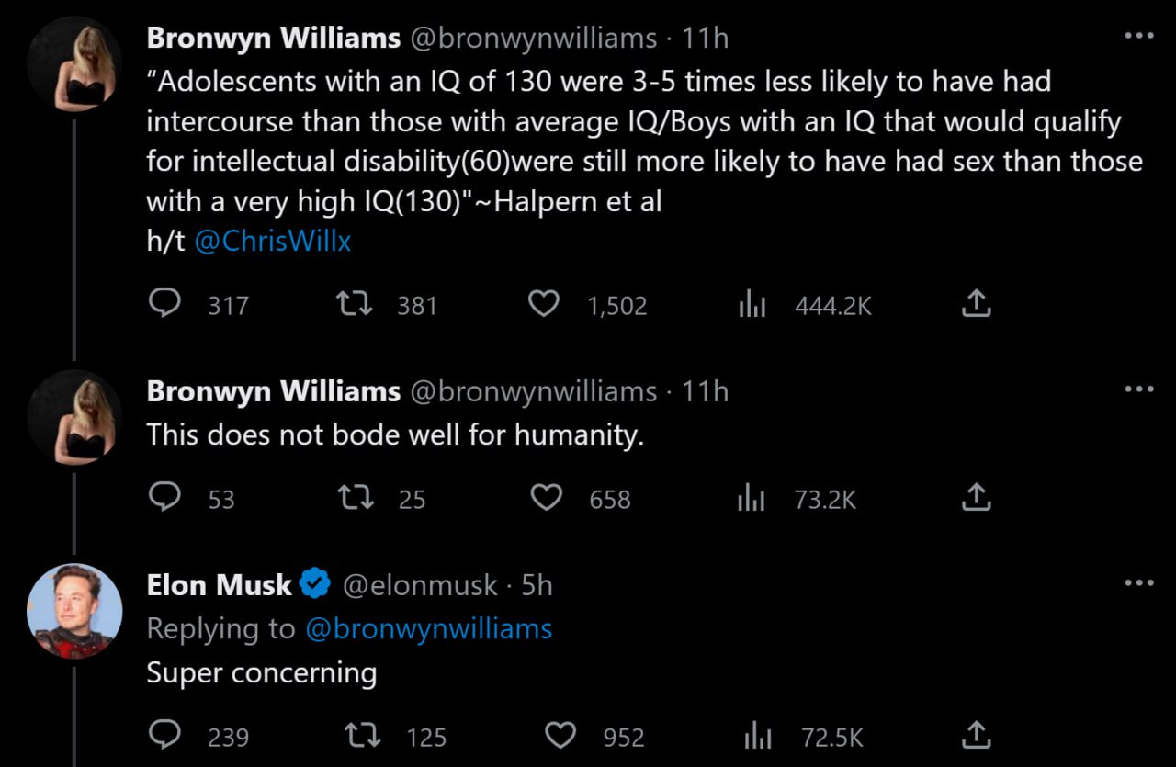Like the tweet with 658 likes
This screenshot has height=767, width=1176.
pyautogui.click(x=547, y=498)
